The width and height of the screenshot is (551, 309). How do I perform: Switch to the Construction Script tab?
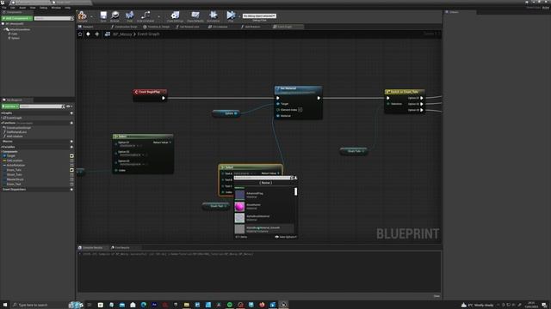click(x=124, y=27)
